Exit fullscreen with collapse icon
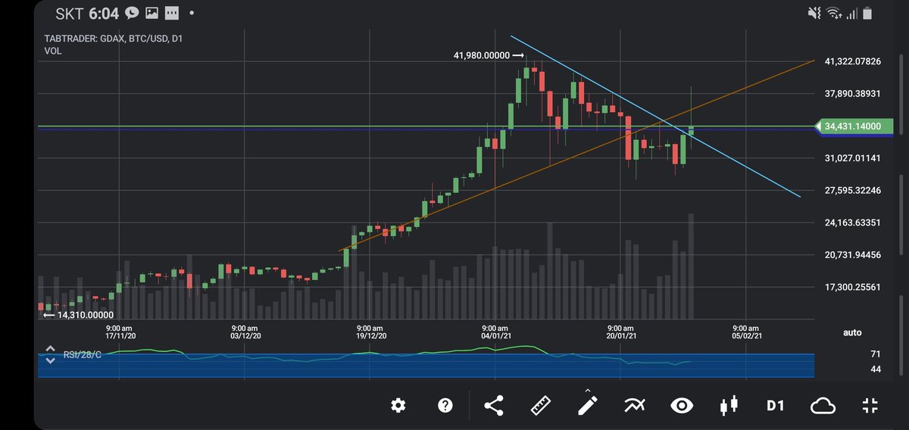The width and height of the screenshot is (909, 430). coord(870,406)
